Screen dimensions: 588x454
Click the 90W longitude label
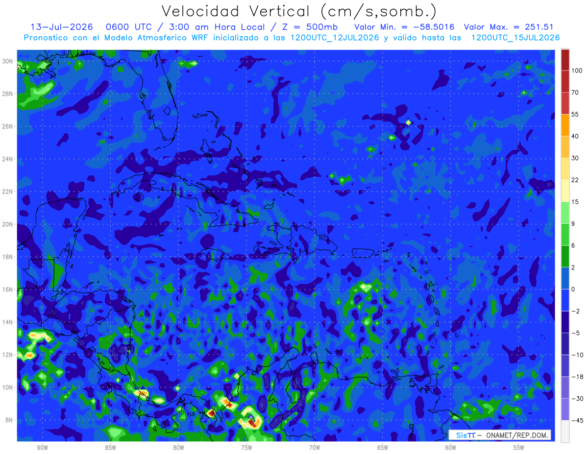coord(42,448)
